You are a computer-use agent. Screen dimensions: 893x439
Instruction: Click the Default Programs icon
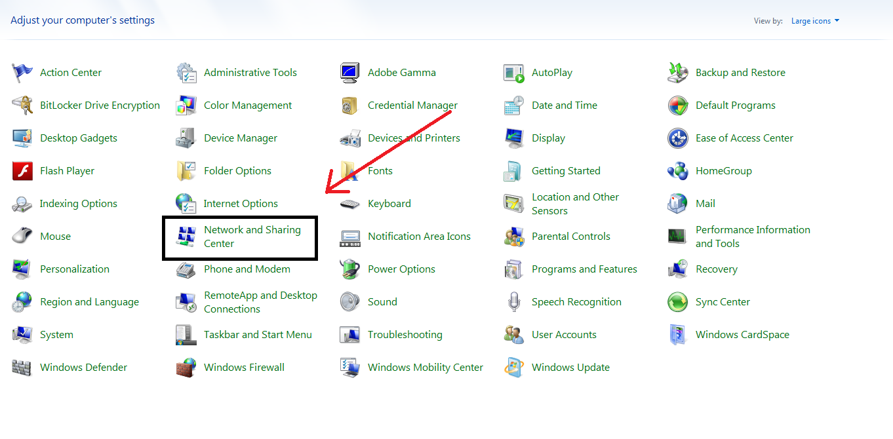[678, 105]
